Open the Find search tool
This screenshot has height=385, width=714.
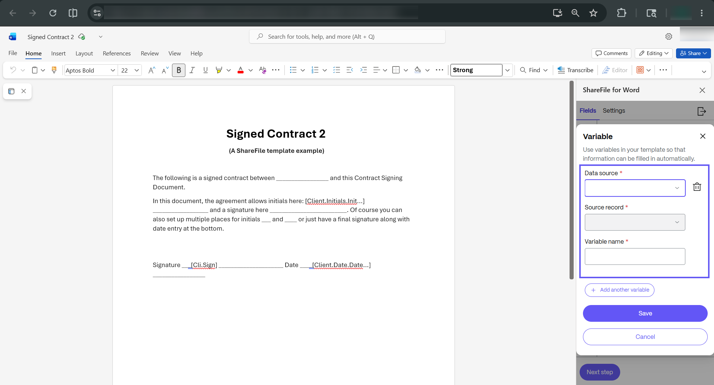point(530,70)
